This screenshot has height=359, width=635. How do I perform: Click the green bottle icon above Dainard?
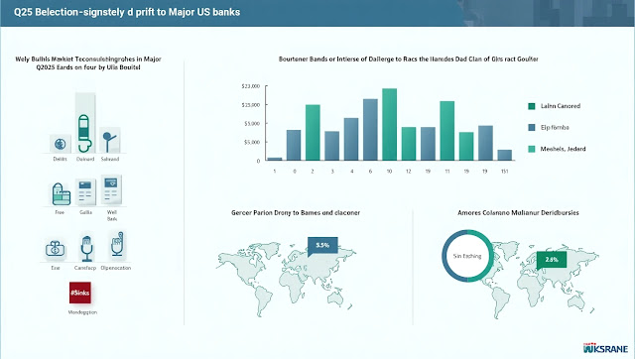pyautogui.click(x=84, y=133)
